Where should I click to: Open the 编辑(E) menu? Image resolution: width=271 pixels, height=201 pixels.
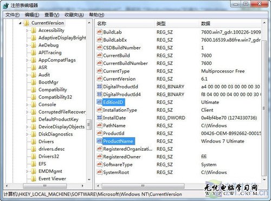pyautogui.click(x=32, y=15)
